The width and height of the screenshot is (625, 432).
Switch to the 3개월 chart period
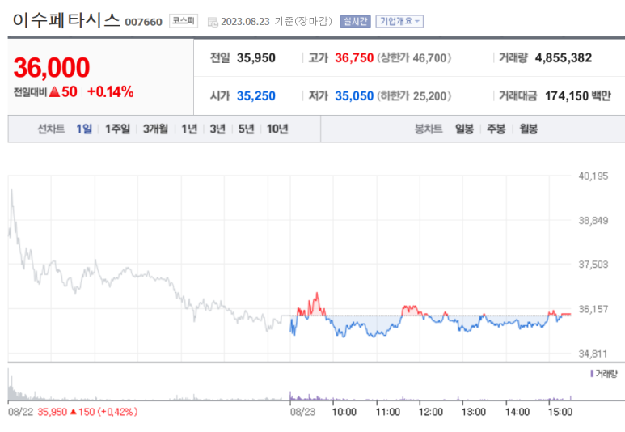click(155, 129)
